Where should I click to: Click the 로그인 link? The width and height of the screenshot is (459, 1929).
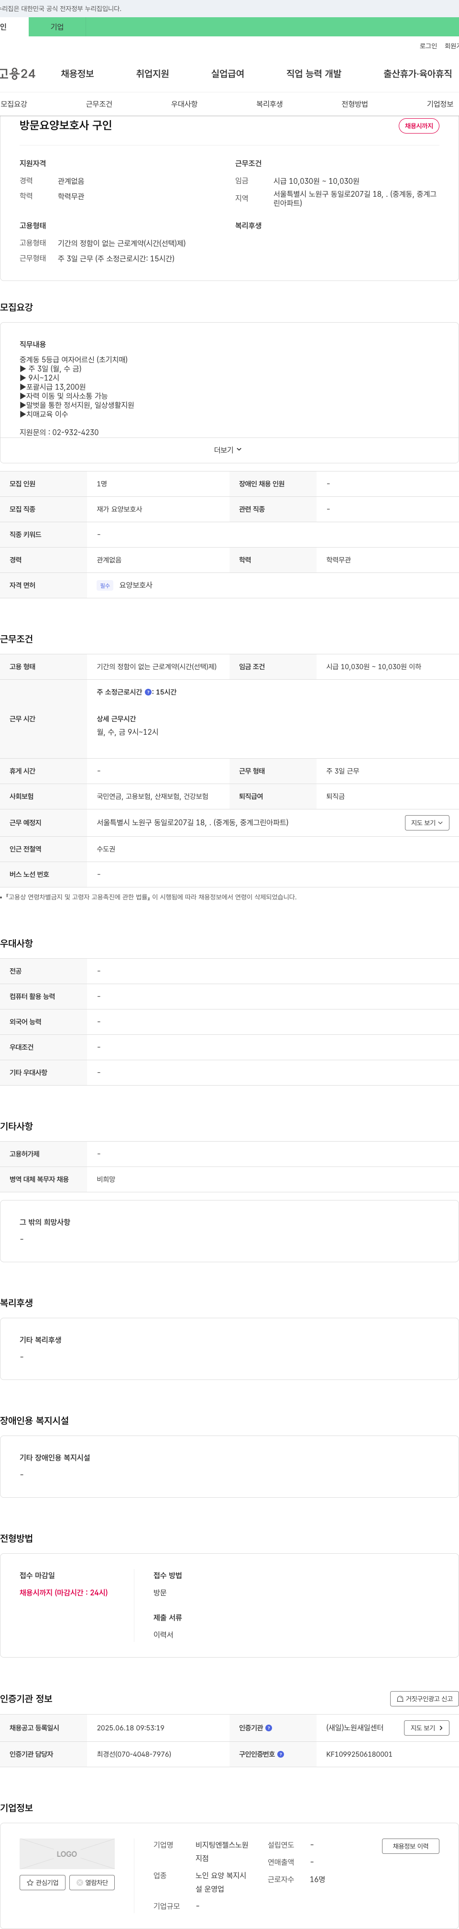point(427,45)
